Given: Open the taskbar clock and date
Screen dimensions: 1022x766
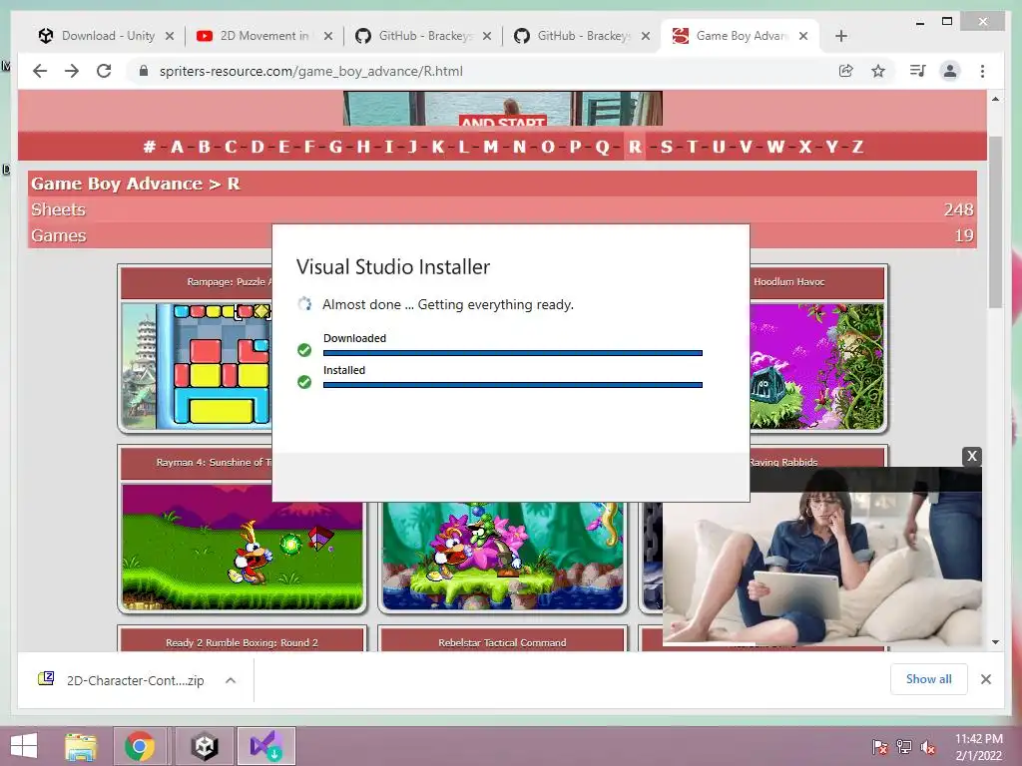Looking at the screenshot, I should 979,747.
